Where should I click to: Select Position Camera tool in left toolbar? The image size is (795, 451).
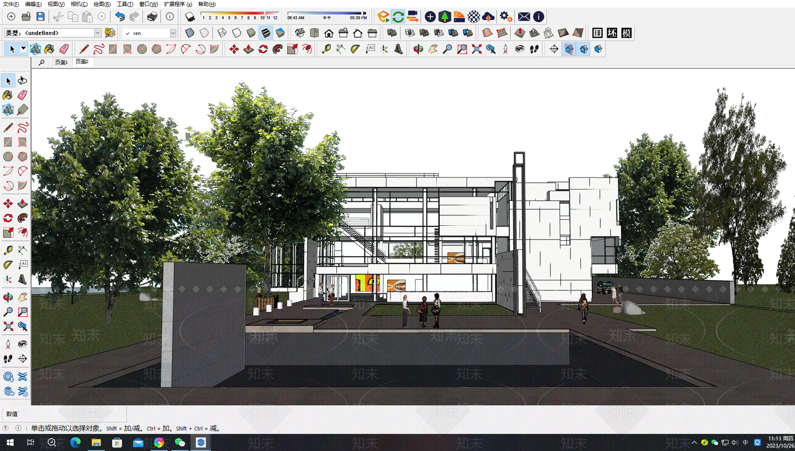point(8,344)
